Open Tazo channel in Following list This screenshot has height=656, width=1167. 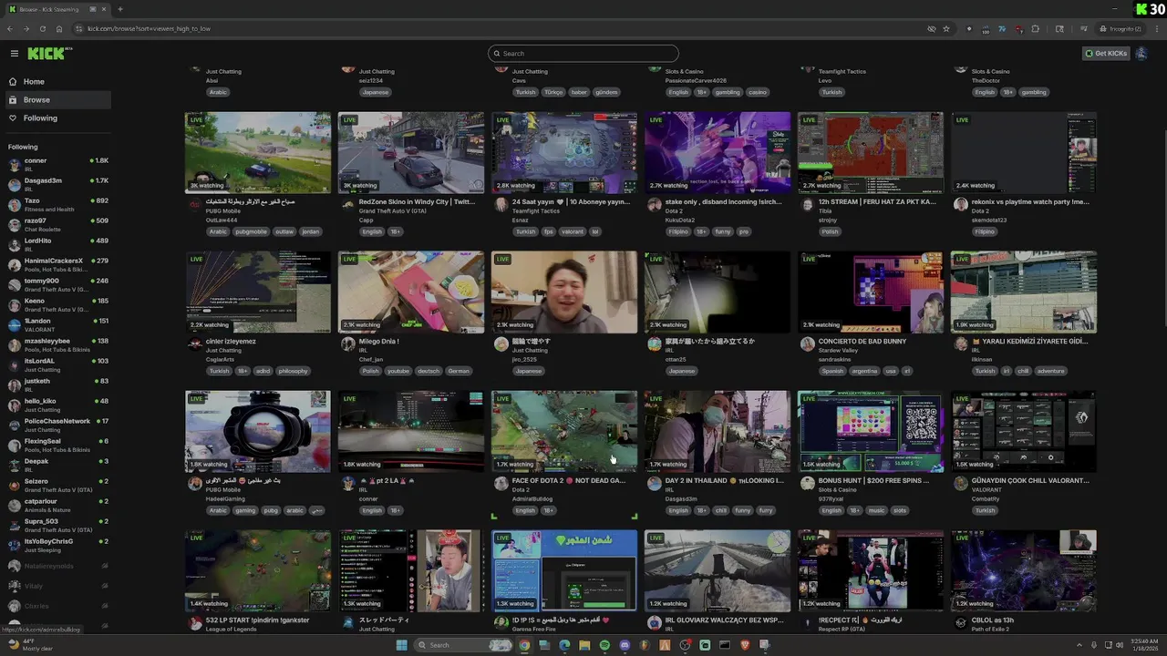tap(57, 204)
